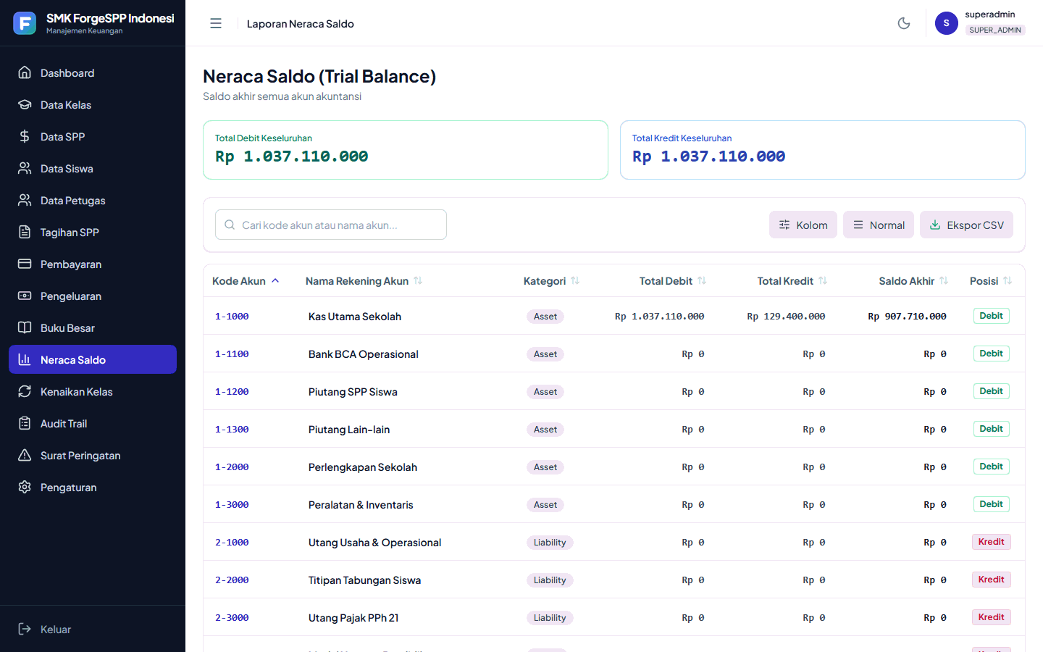Image resolution: width=1043 pixels, height=652 pixels.
Task: Export the table with Ekspor CSV
Action: tap(966, 225)
